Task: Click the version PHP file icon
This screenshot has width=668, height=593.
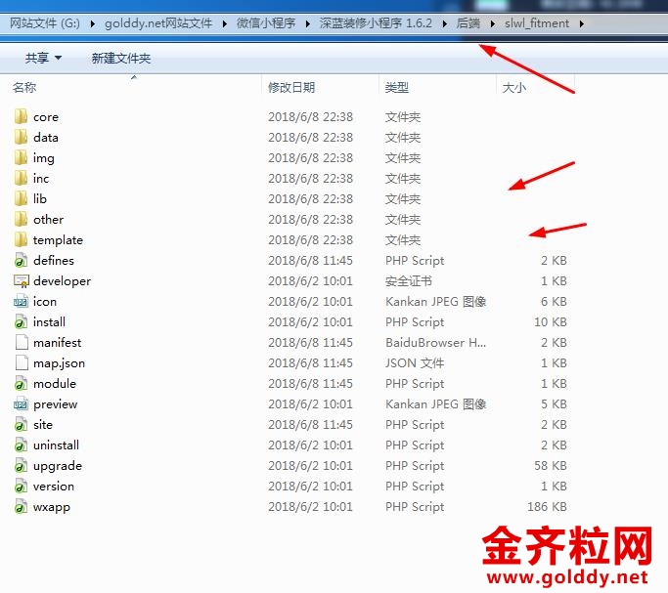Action: click(x=21, y=486)
